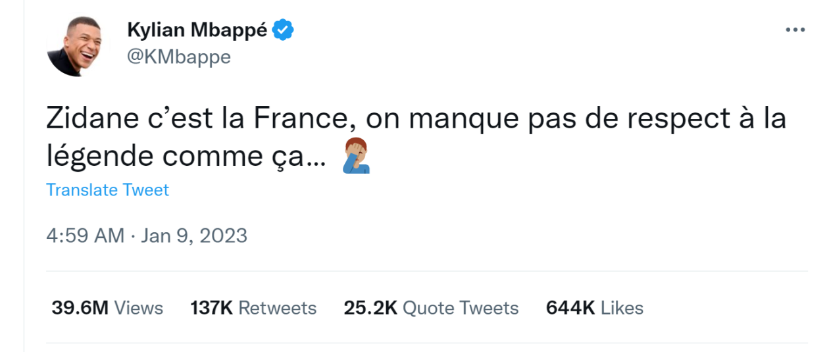Open the tweet's three-dot More menu
The width and height of the screenshot is (829, 352).
pyautogui.click(x=795, y=31)
